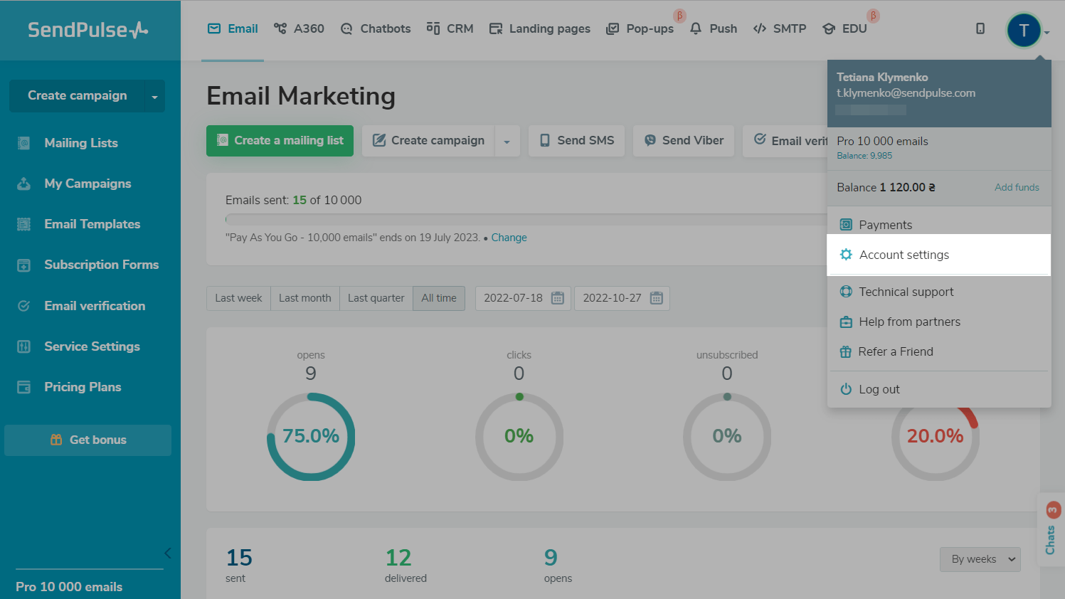This screenshot has height=599, width=1065.
Task: Open the Chats side widget
Action: coord(1050,531)
